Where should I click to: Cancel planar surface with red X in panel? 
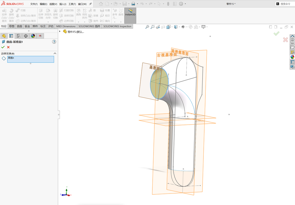(x=8, y=47)
